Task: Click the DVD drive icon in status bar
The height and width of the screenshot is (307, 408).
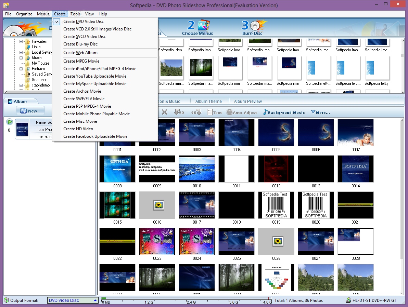Action: [348, 300]
